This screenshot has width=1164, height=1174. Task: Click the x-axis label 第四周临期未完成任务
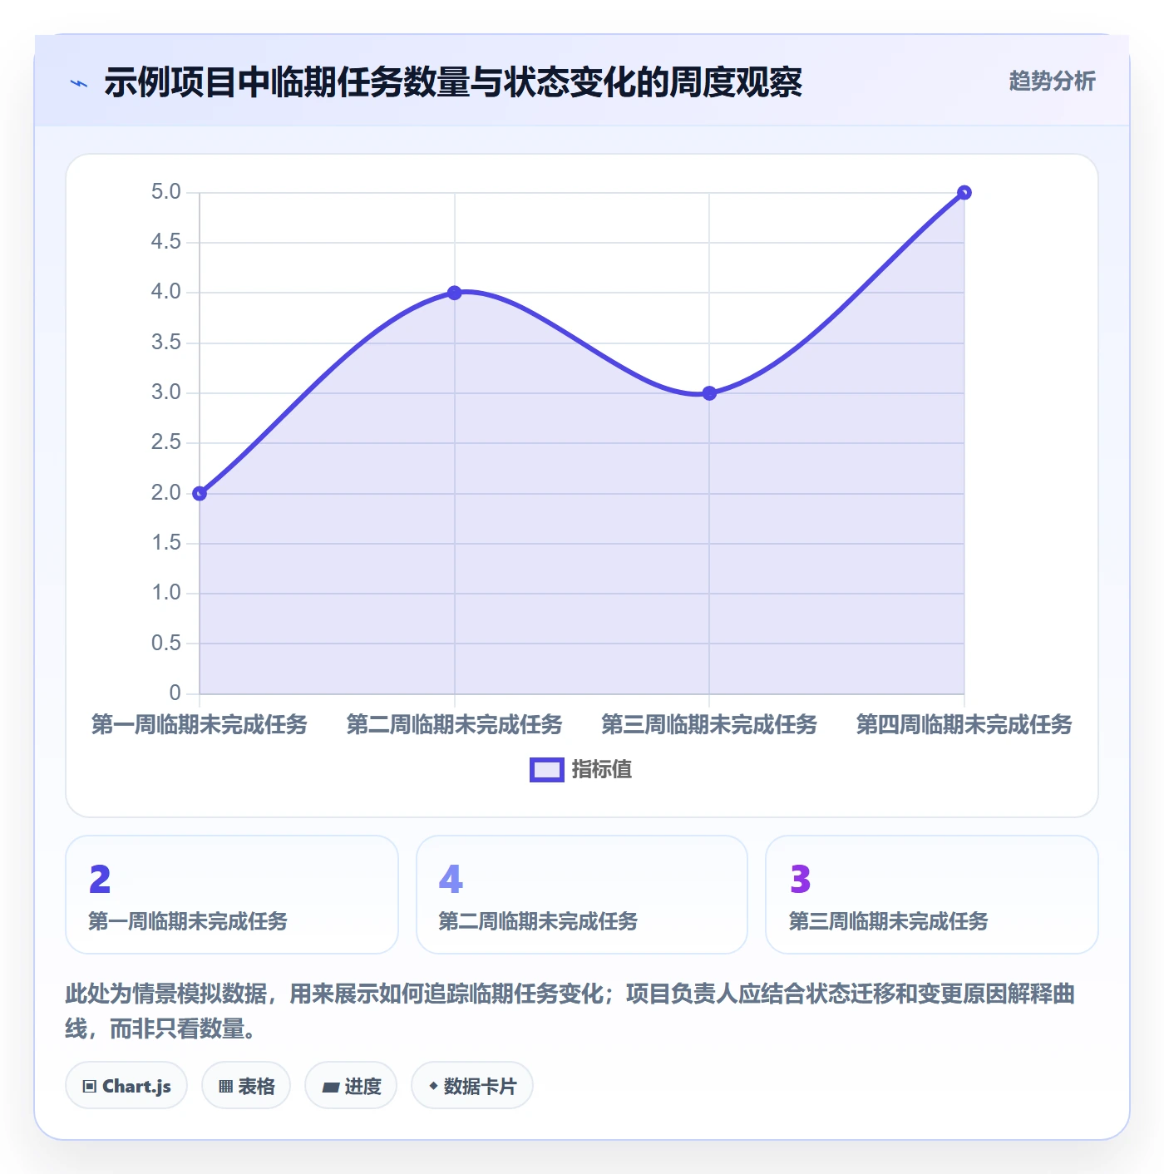point(964,724)
